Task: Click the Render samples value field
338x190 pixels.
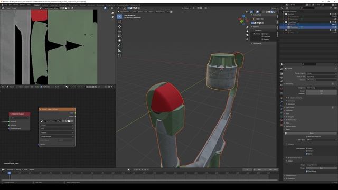Action: (321, 91)
